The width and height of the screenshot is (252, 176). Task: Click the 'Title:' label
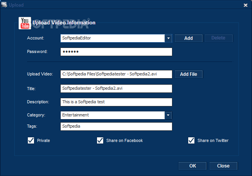pos(31,89)
